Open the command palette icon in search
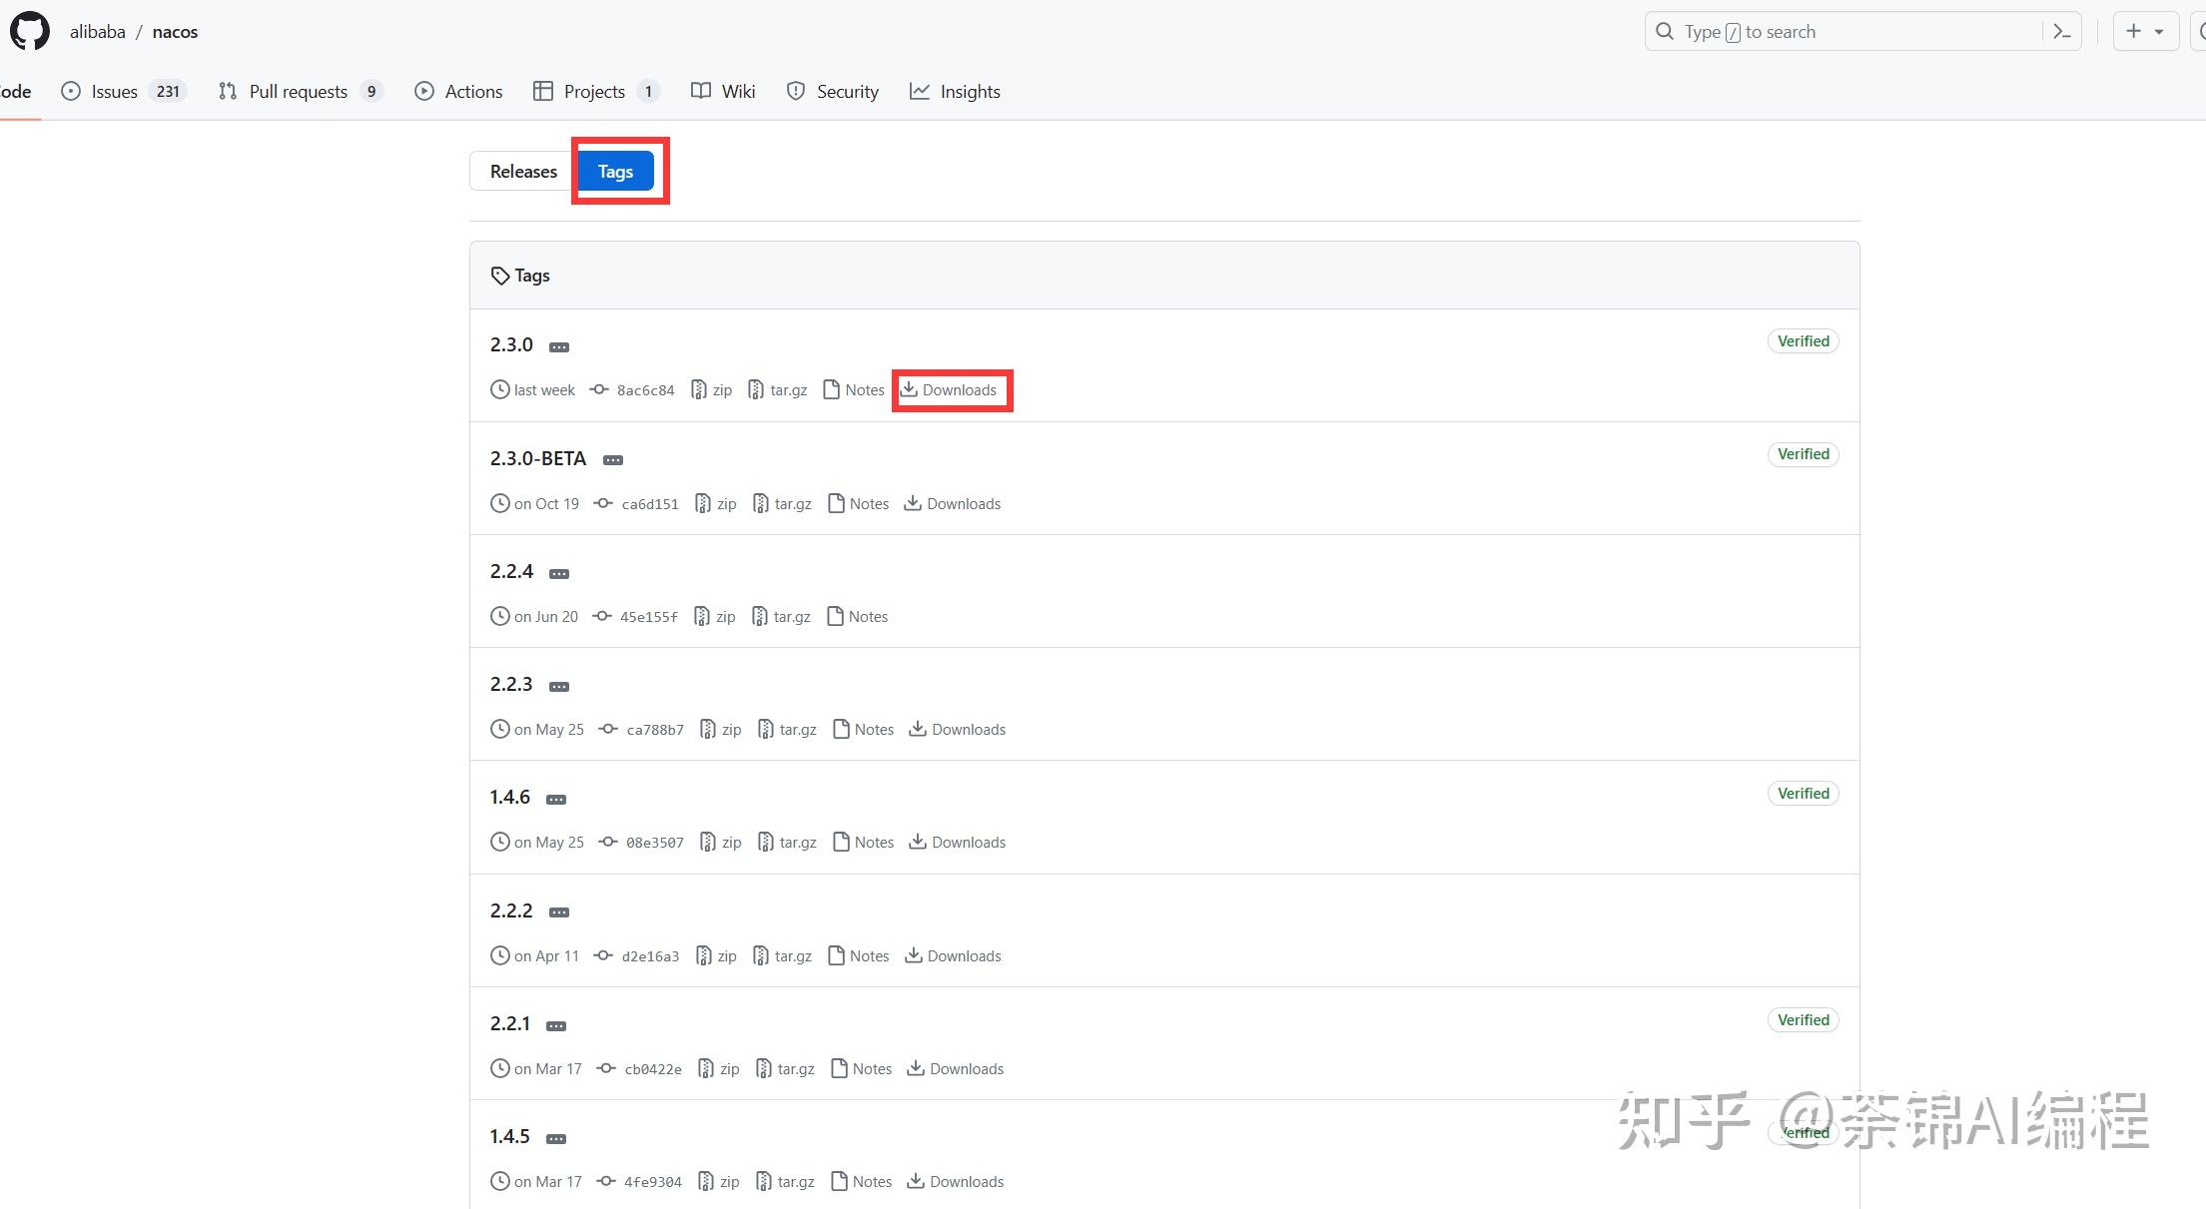This screenshot has width=2206, height=1209. tap(2062, 32)
